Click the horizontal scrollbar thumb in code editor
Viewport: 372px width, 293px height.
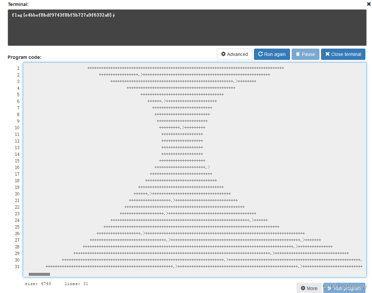tap(39, 274)
